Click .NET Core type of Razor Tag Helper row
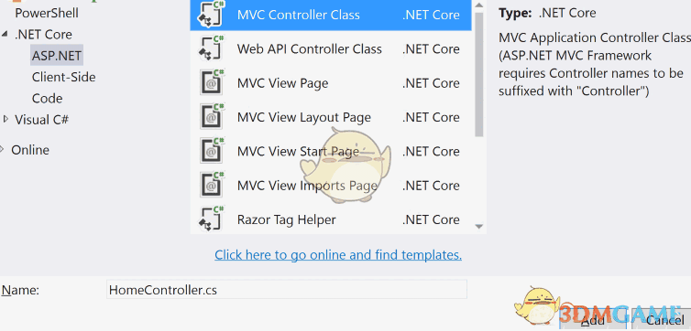This screenshot has width=691, height=331. tap(431, 219)
